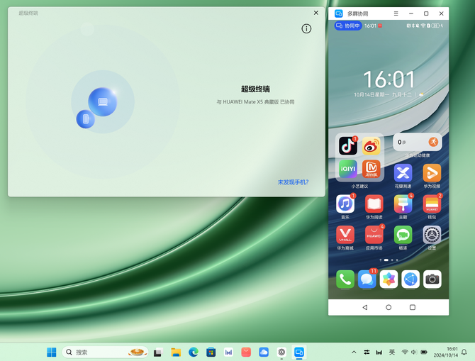The image size is (475, 361).
Task: Click the phone home screen page indicator dots
Action: pos(389,260)
